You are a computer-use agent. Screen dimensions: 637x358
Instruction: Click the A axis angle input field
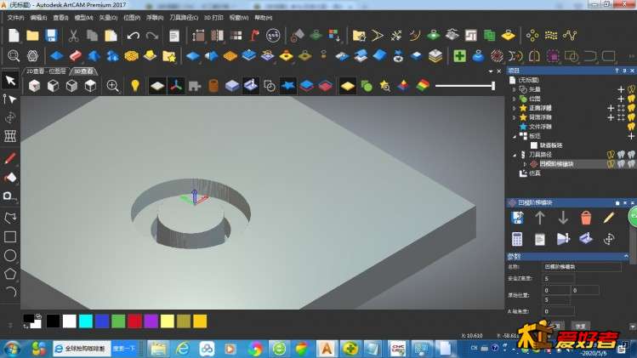[559, 311]
